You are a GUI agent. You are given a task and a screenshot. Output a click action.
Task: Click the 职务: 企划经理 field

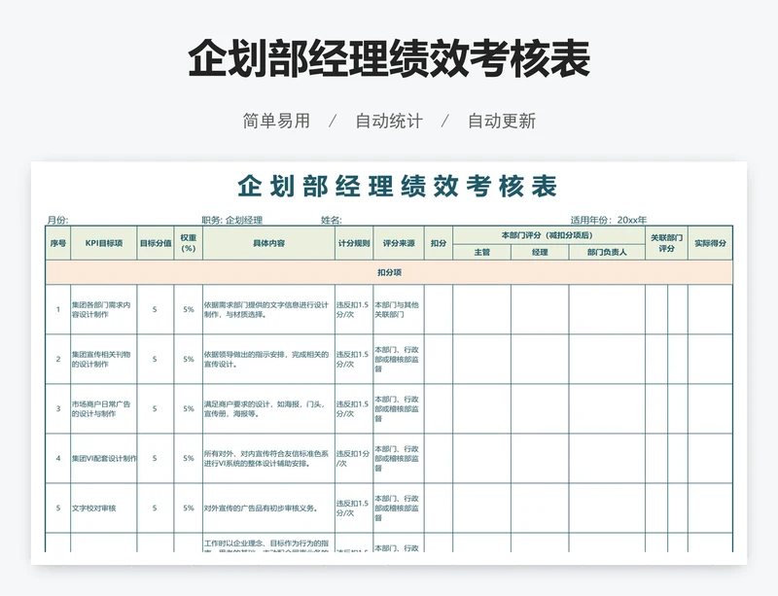(x=232, y=220)
